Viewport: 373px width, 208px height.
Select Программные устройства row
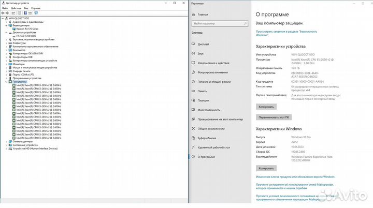(27, 78)
